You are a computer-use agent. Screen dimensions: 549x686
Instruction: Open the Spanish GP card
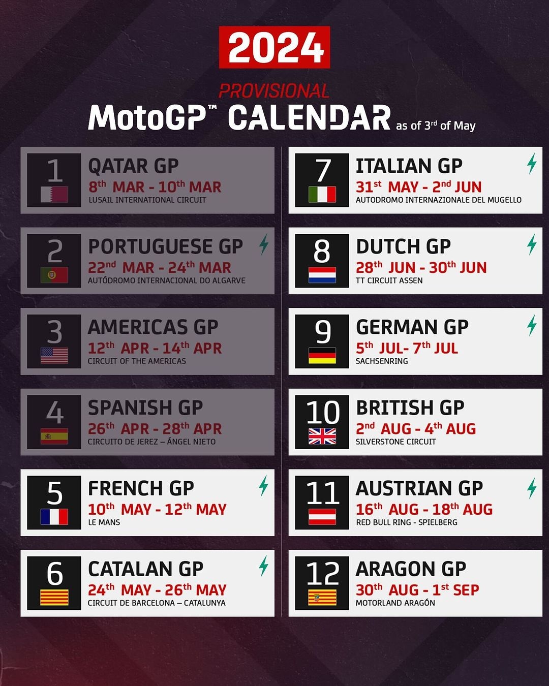[147, 422]
